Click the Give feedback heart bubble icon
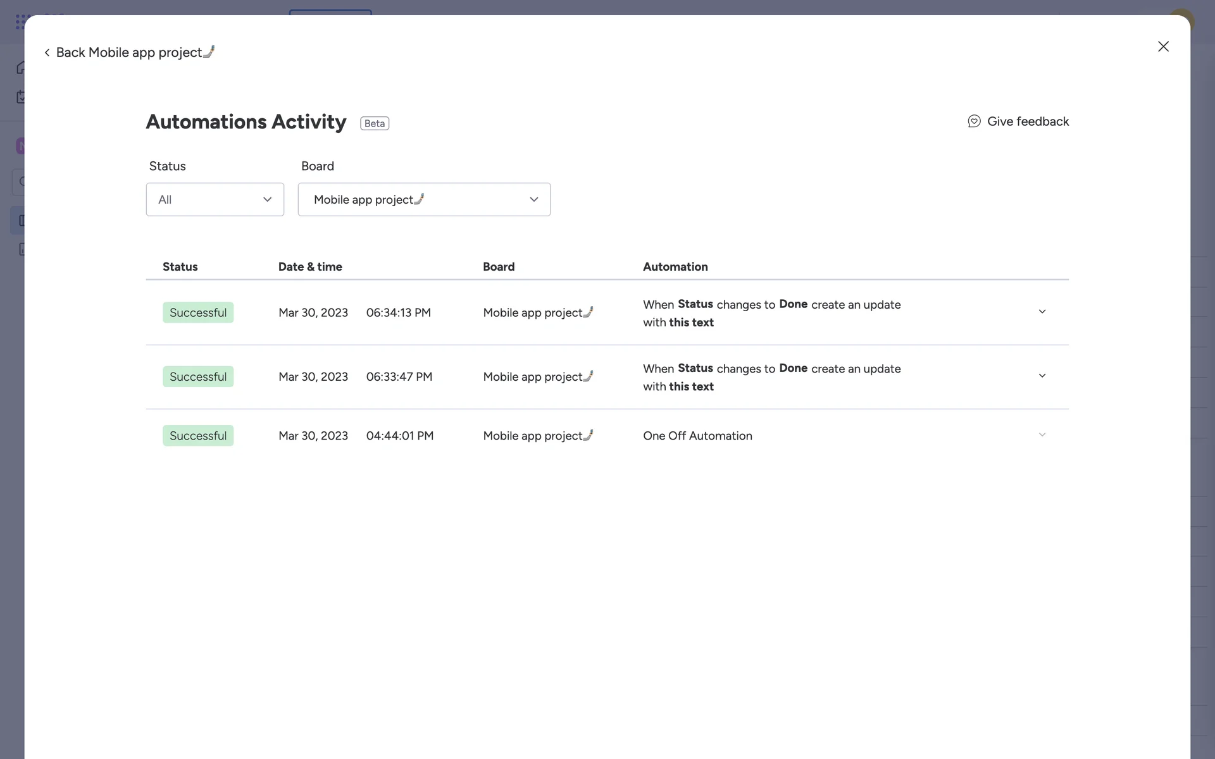 (x=974, y=121)
